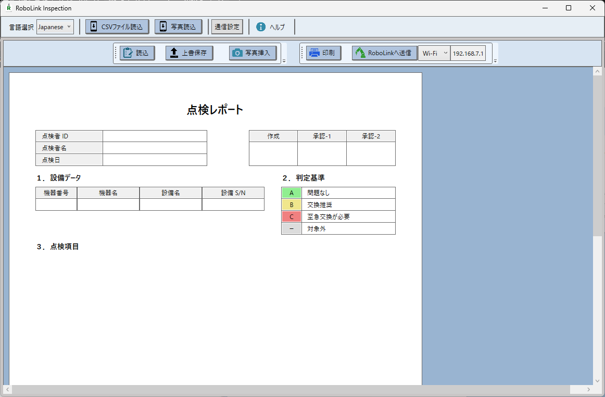The height and width of the screenshot is (397, 605).
Task: Click the gray dash rating swatch
Action: [x=292, y=228]
